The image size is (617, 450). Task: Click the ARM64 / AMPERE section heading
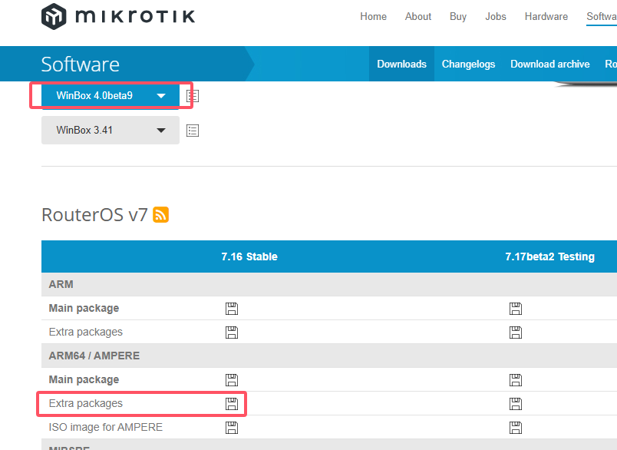click(x=94, y=356)
